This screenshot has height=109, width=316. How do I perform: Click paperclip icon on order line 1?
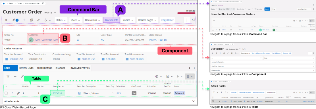pyautogui.click(x=18, y=93)
